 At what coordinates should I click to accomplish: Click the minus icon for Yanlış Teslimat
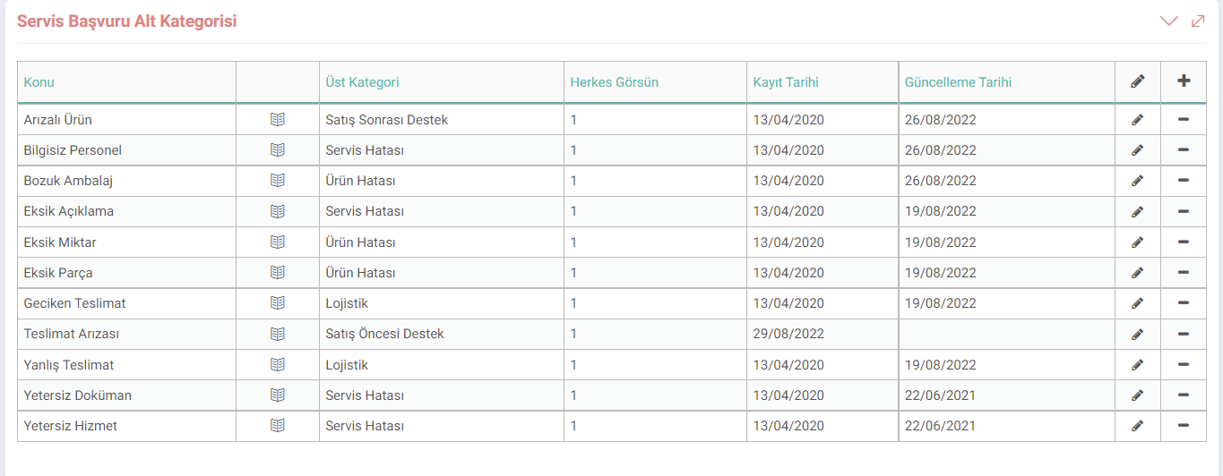click(x=1184, y=365)
